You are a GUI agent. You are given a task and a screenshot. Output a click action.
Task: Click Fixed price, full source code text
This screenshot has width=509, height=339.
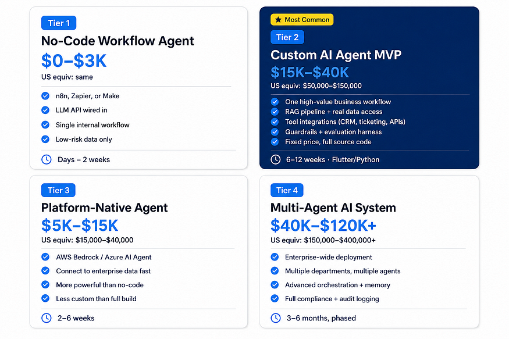[x=328, y=142]
